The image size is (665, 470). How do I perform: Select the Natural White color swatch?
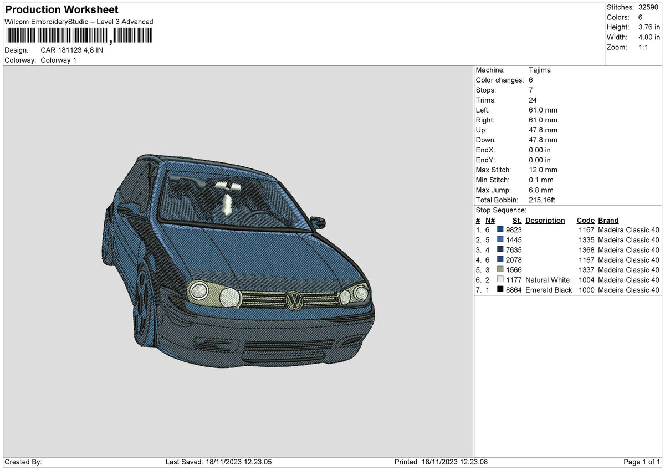pyautogui.click(x=500, y=280)
